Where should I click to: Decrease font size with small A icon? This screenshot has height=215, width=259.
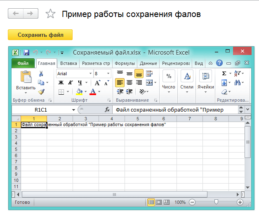[106, 83]
